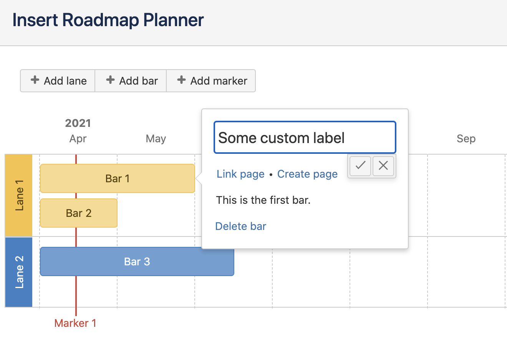Select Bar 1 in Lane 1
Image resolution: width=507 pixels, height=343 pixels.
click(118, 178)
